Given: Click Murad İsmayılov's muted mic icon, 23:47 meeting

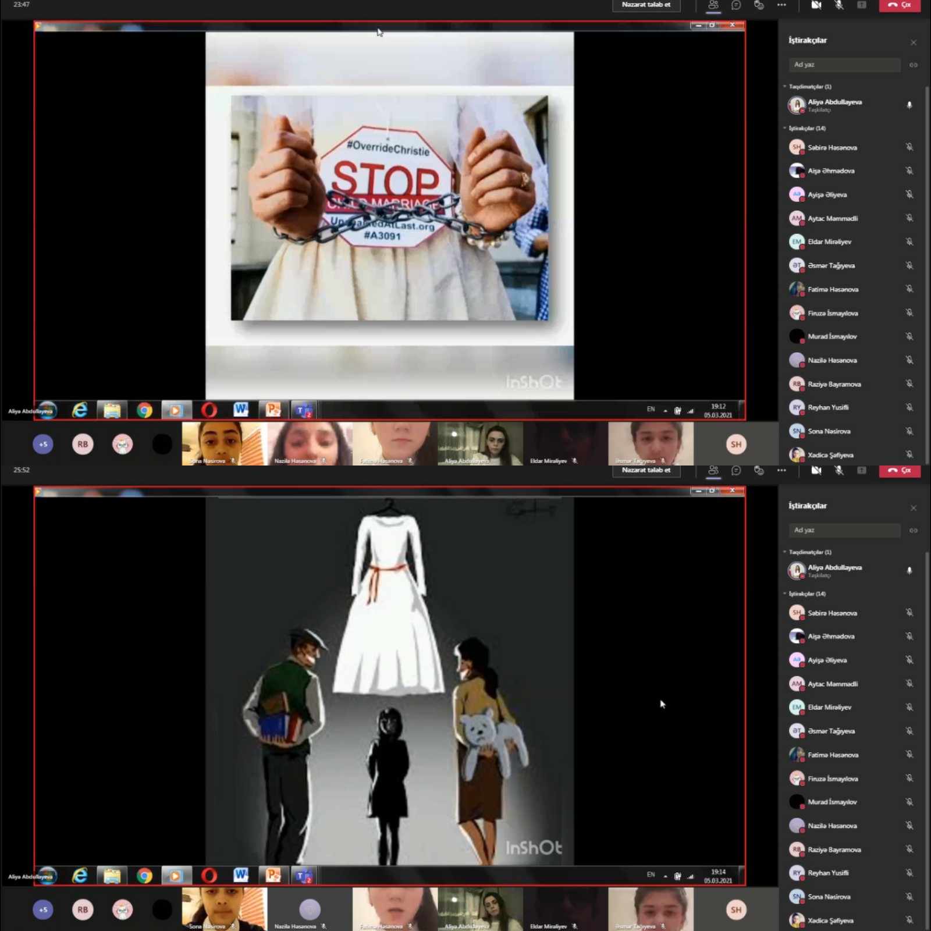Looking at the screenshot, I should [x=909, y=336].
